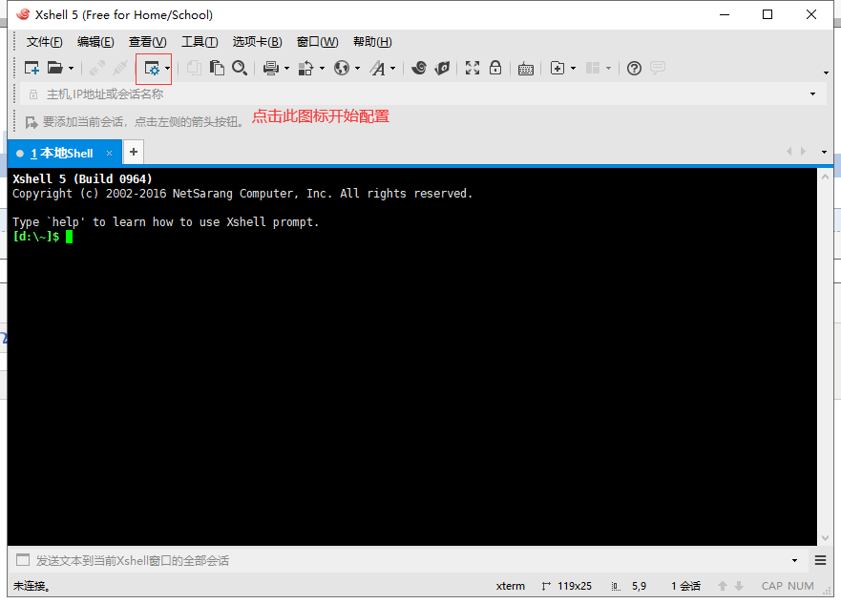Click the xterm status bar entry
Viewport: 841px width, 604px height.
click(x=510, y=586)
